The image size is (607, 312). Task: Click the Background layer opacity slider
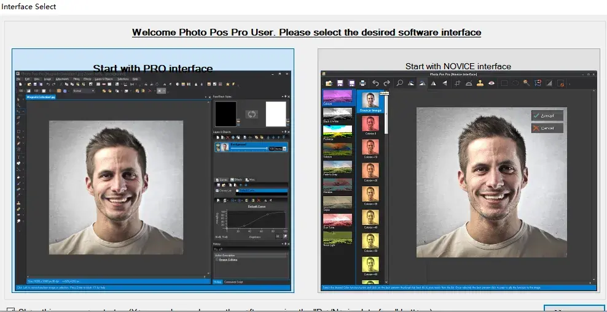pyautogui.click(x=249, y=149)
